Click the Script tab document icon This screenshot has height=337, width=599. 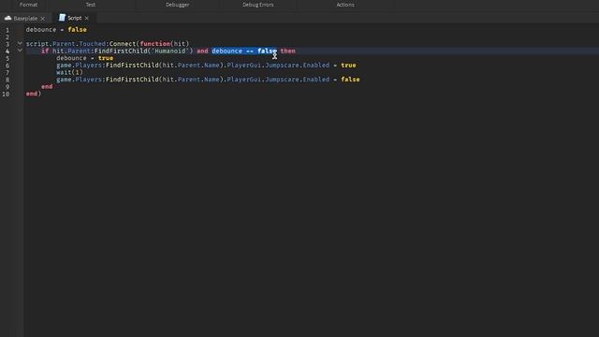tap(62, 18)
